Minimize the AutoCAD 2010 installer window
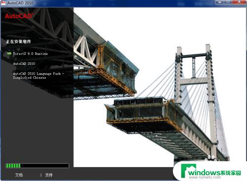 (220, 2)
